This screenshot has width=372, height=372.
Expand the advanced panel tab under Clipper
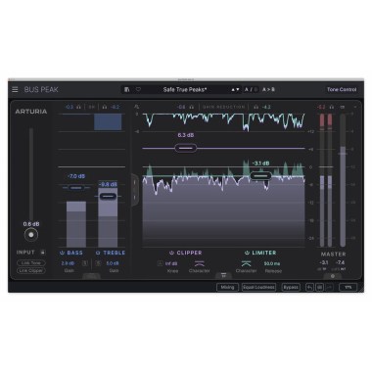pos(223,276)
